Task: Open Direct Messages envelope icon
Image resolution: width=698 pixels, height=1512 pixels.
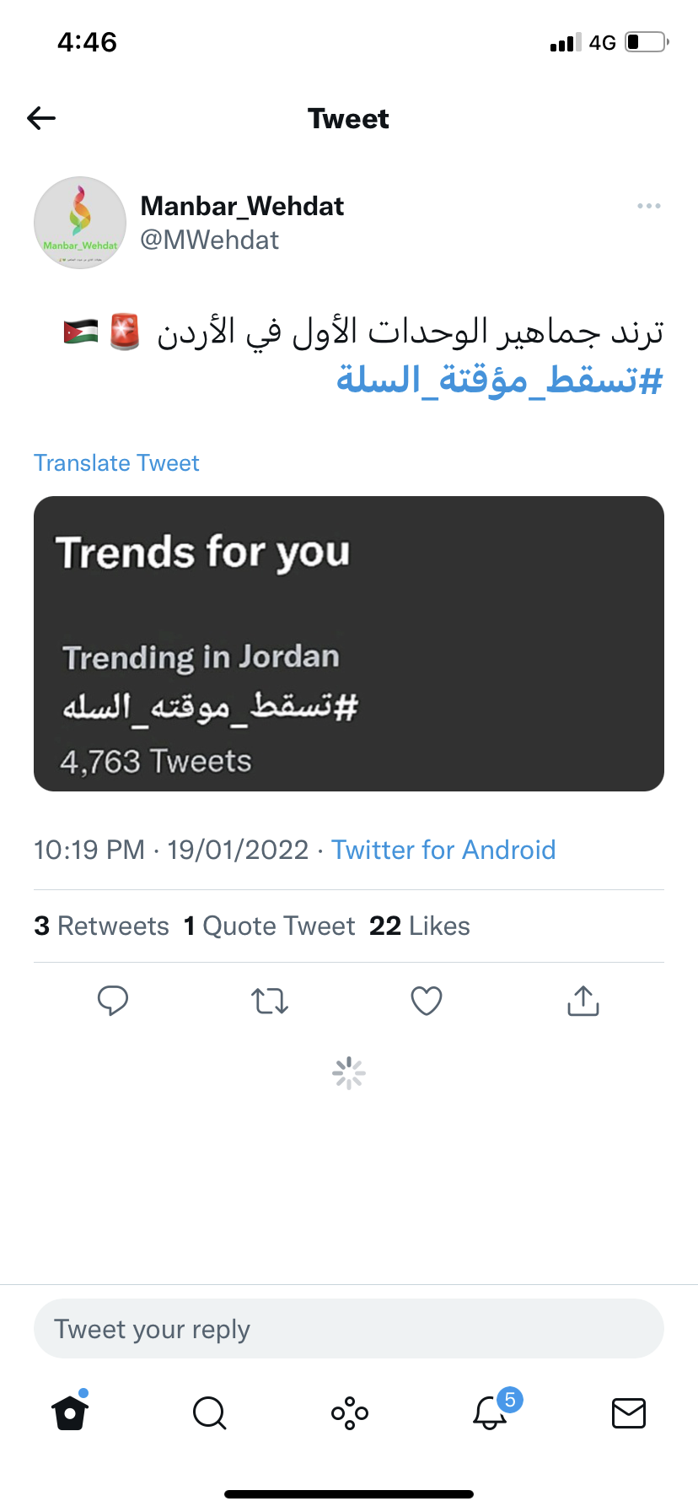Action: click(x=629, y=1412)
